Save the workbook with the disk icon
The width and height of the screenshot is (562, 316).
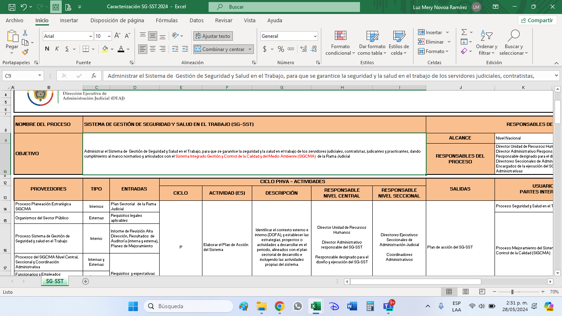[12, 7]
